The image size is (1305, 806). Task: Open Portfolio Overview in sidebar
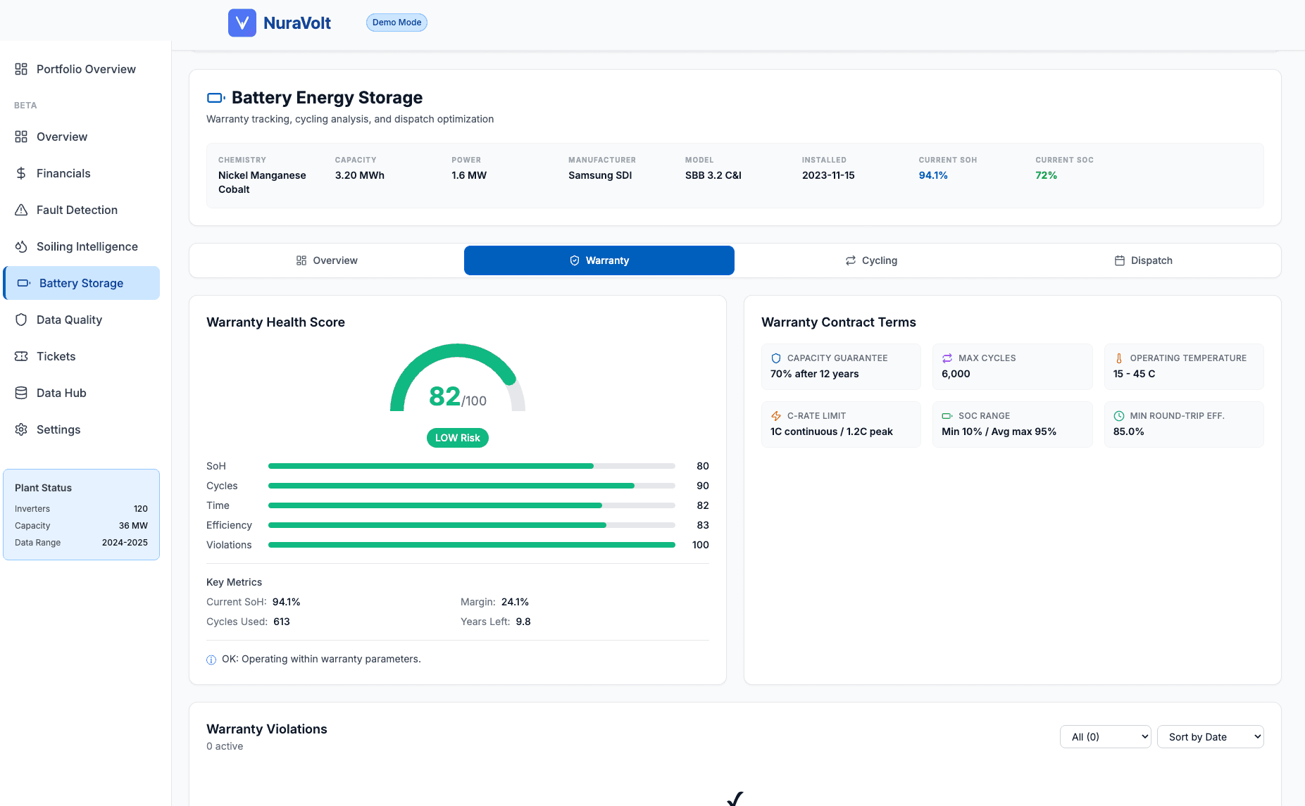pyautogui.click(x=82, y=69)
